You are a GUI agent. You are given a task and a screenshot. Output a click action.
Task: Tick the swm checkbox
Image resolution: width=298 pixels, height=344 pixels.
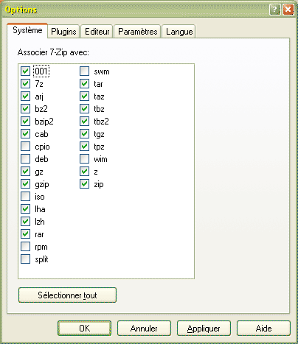[84, 71]
